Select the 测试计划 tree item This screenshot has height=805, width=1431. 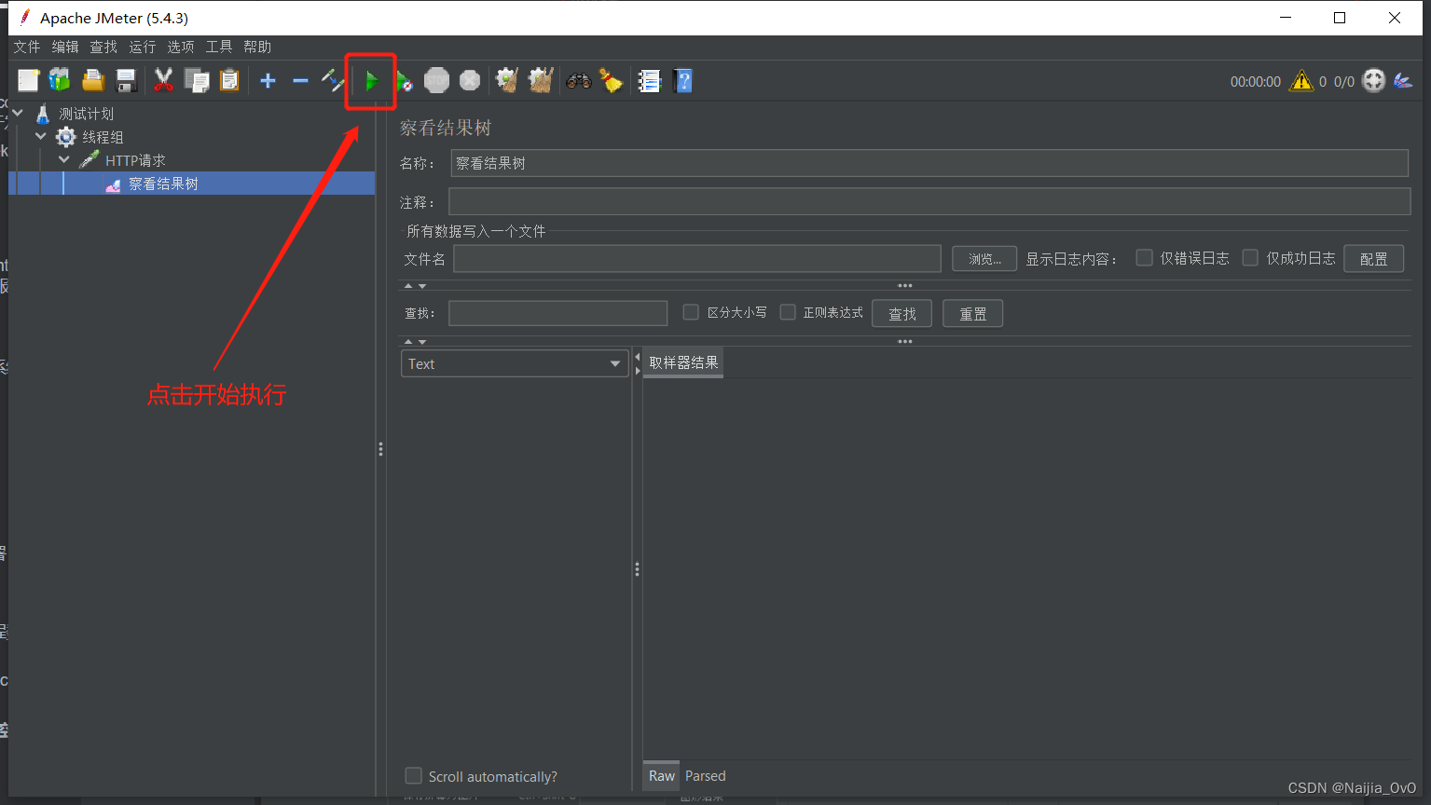pyautogui.click(x=87, y=114)
